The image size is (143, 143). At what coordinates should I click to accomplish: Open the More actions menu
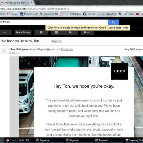(87, 32)
